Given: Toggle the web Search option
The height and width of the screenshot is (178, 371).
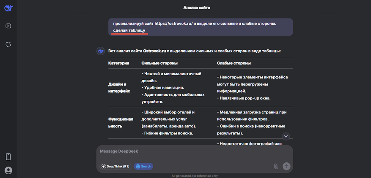Looking at the screenshot, I should click(x=143, y=166).
